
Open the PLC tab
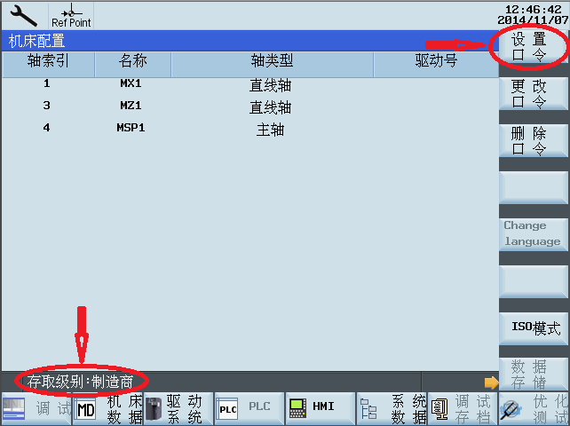point(249,408)
